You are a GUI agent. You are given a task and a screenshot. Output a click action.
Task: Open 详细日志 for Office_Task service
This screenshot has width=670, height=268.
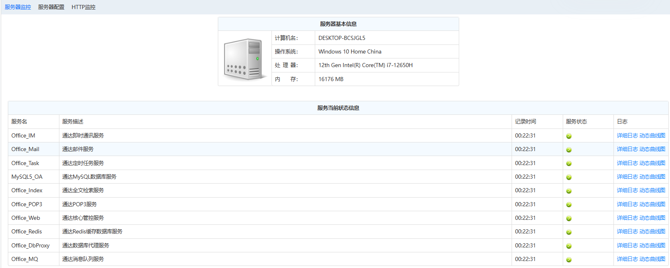[x=627, y=163]
